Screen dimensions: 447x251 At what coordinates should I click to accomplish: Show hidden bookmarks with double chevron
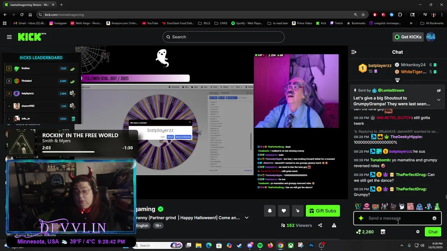point(411,23)
